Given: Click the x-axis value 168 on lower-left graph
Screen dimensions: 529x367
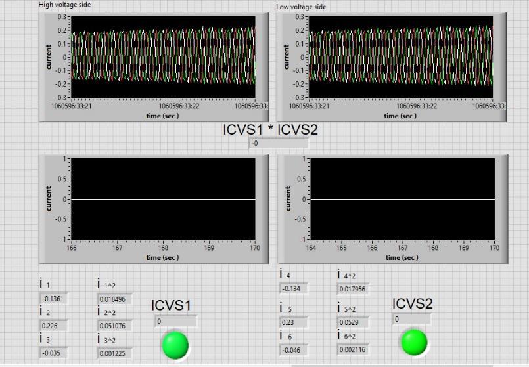Looking at the screenshot, I should click(x=163, y=248).
